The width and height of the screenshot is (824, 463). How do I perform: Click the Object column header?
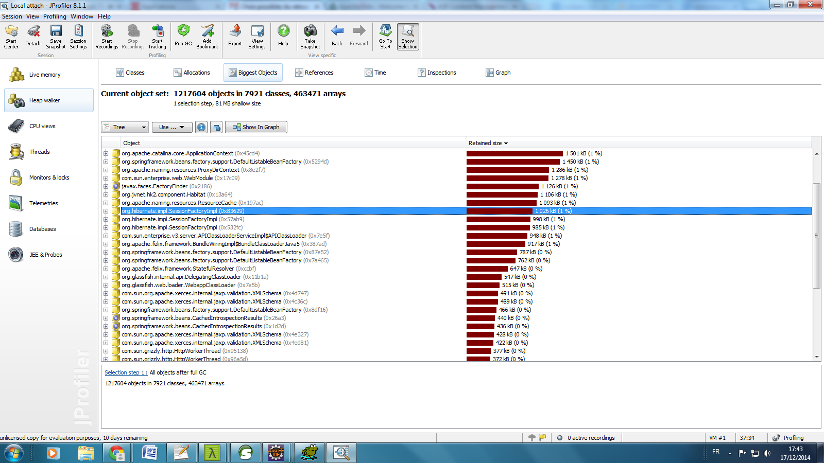(x=294, y=143)
